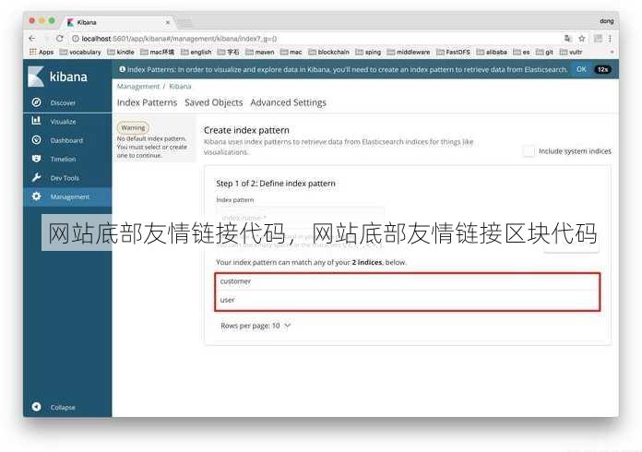Expand the Rows per page dropdown

pyautogui.click(x=256, y=326)
